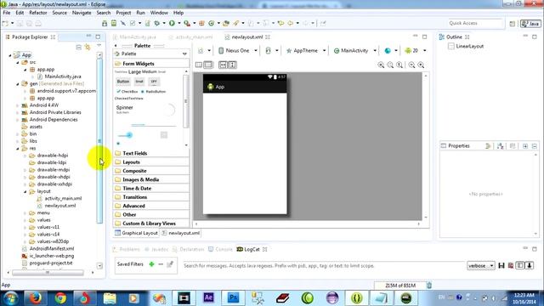Click the New toolbar icon

(x=5, y=23)
